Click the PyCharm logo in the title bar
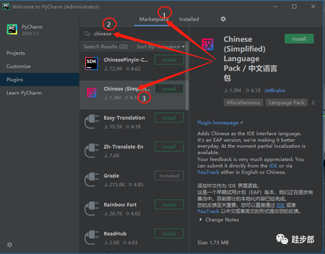The image size is (325, 254). pyautogui.click(x=6, y=6)
